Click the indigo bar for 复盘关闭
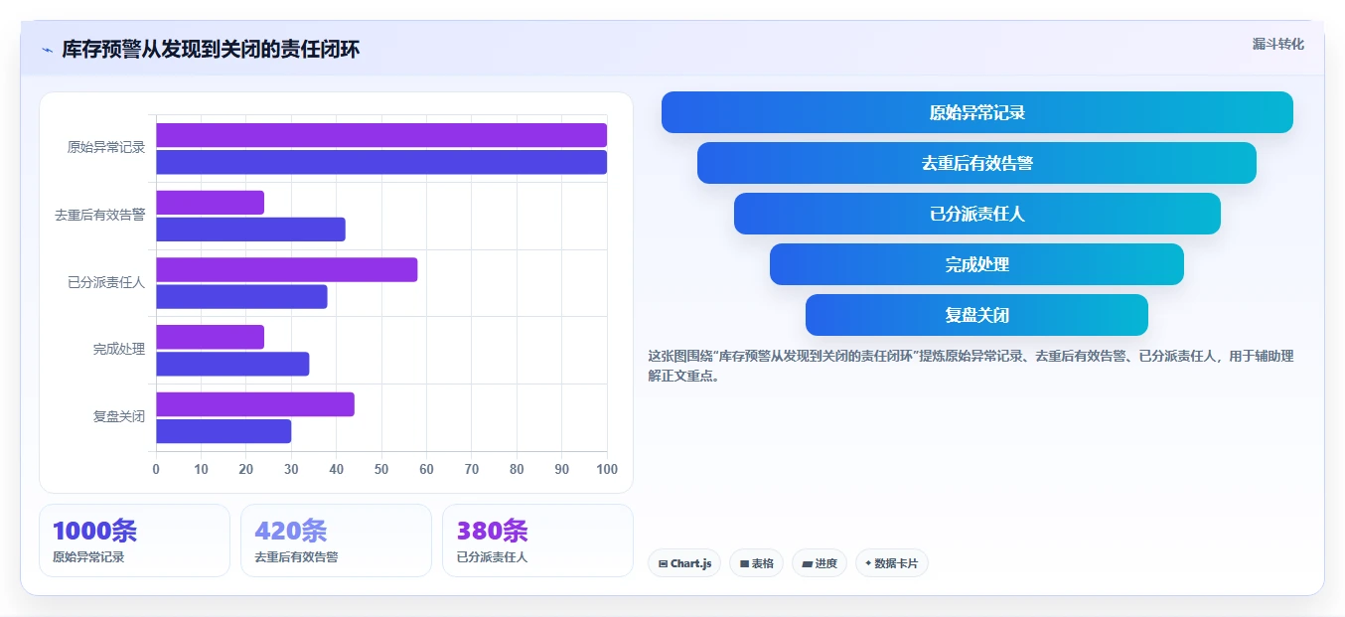 point(224,431)
